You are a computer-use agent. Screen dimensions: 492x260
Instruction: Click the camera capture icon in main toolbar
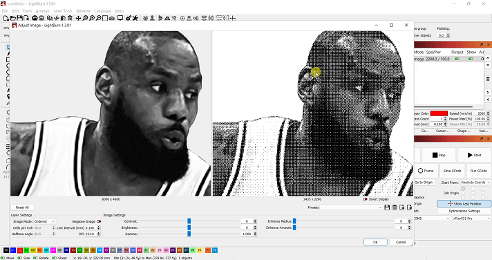tap(112, 18)
